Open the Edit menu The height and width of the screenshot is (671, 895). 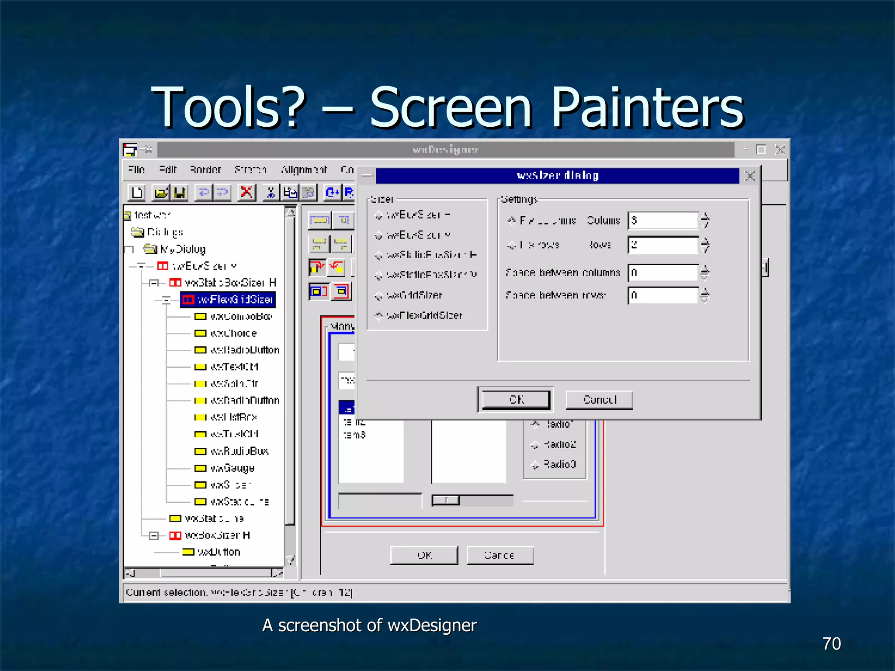(x=168, y=169)
